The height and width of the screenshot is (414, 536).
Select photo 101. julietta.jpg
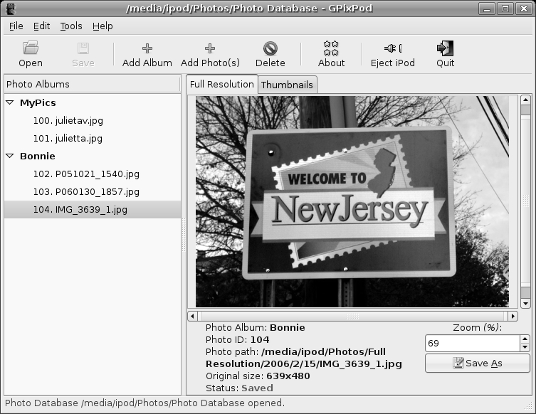(68, 138)
